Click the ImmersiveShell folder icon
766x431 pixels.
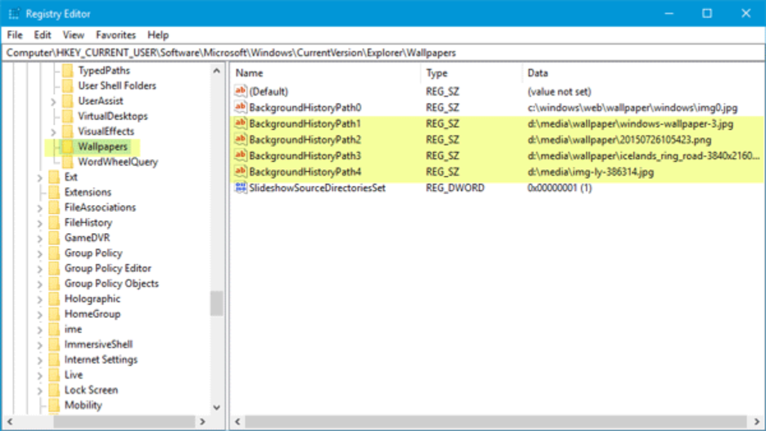click(54, 344)
